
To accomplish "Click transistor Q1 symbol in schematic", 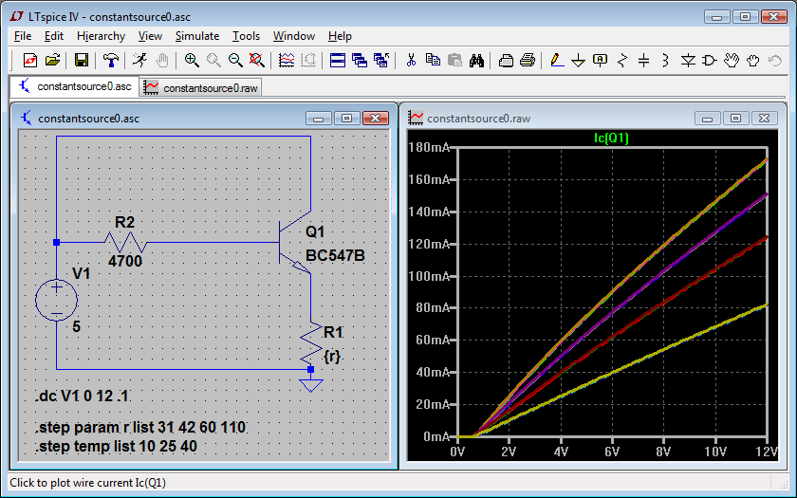I will [x=295, y=243].
